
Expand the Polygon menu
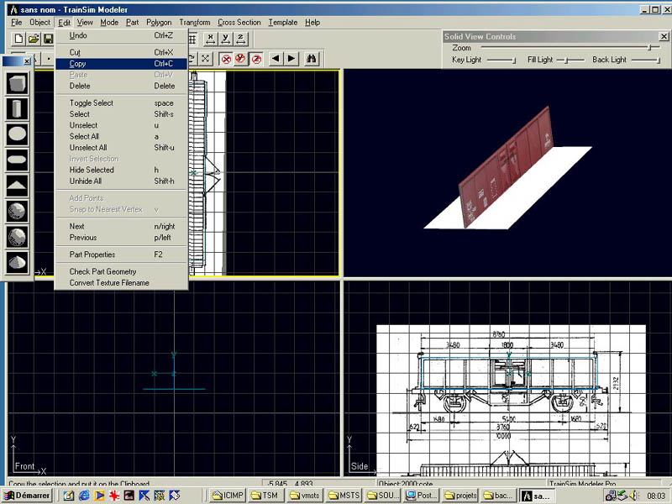coord(158,23)
